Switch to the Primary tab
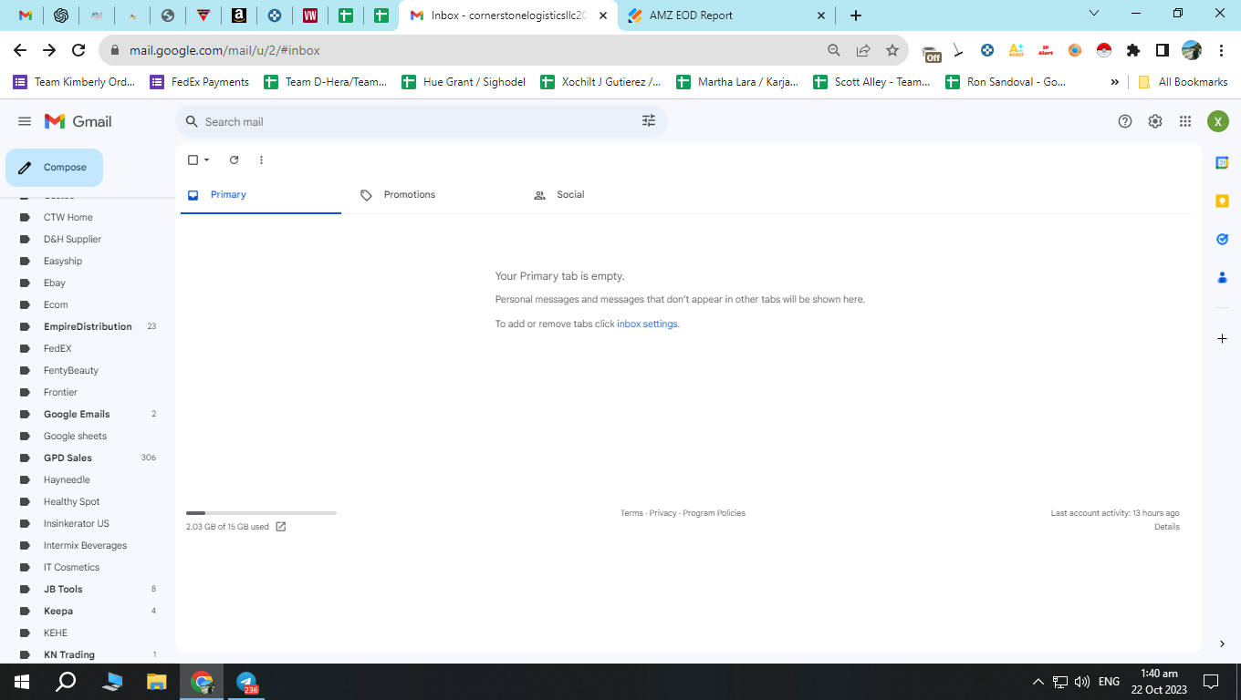The width and height of the screenshot is (1241, 700). pos(261,195)
